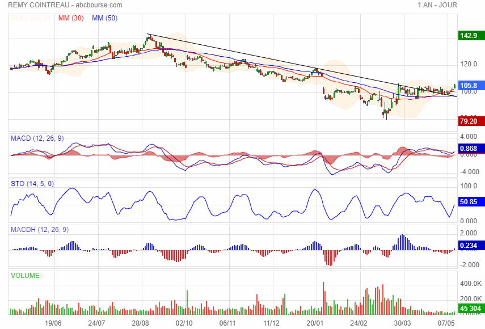Click the 11/12 date label
The image size is (485, 329).
tap(271, 323)
